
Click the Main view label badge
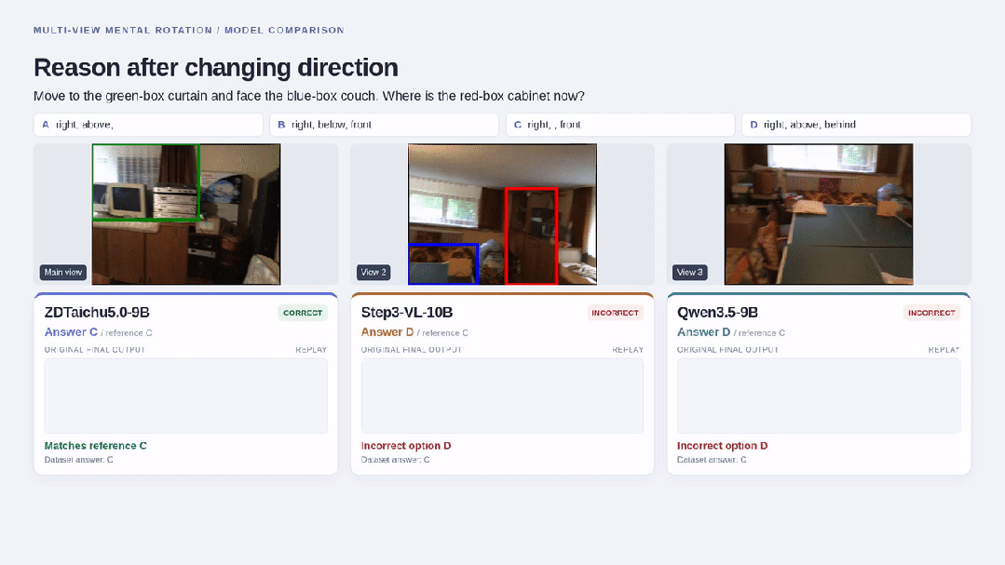[62, 272]
